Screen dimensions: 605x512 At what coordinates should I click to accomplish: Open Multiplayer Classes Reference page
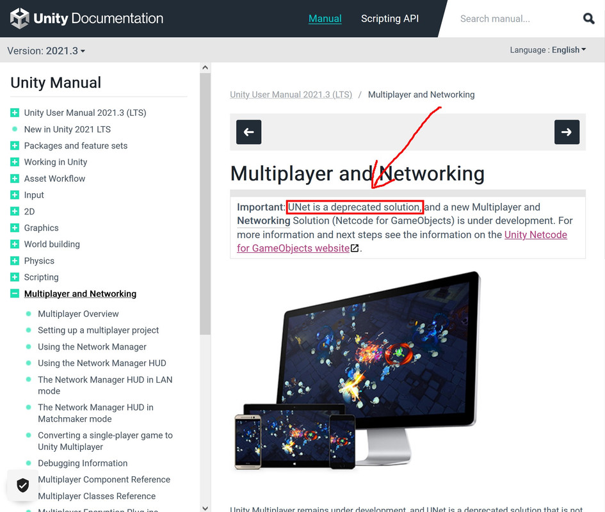click(97, 496)
